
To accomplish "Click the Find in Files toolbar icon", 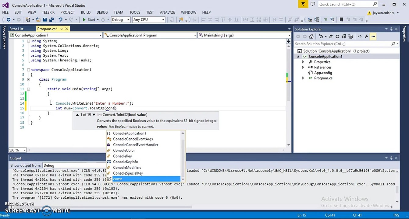I will coord(181,20).
